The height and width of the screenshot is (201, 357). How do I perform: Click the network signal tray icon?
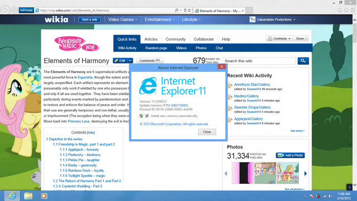(325, 196)
